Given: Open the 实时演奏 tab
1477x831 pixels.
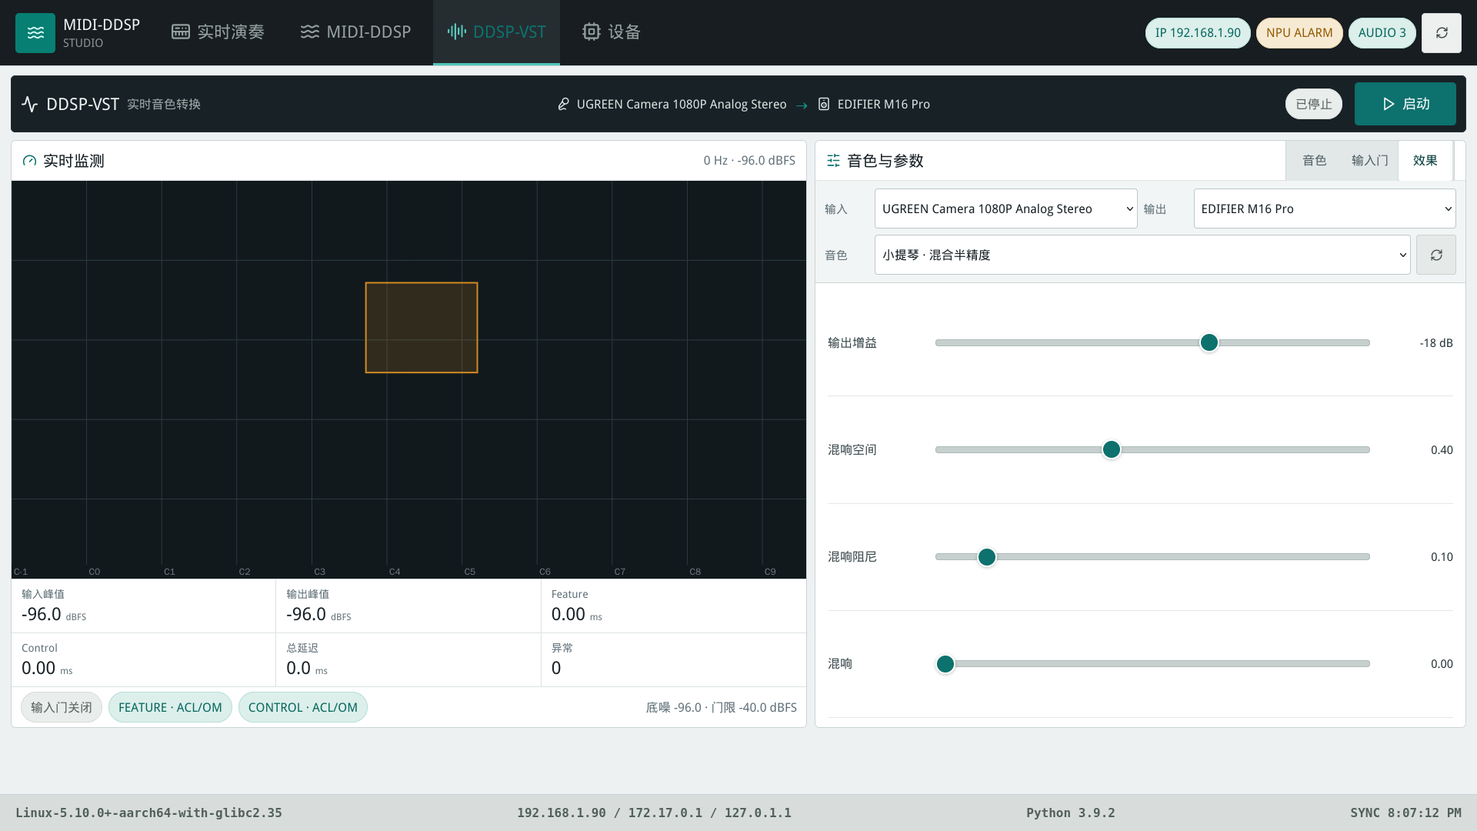Looking at the screenshot, I should point(218,32).
